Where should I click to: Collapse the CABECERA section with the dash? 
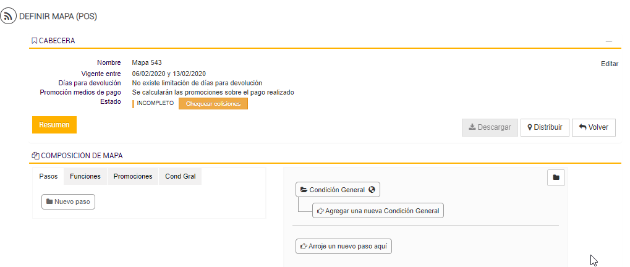pos(609,41)
